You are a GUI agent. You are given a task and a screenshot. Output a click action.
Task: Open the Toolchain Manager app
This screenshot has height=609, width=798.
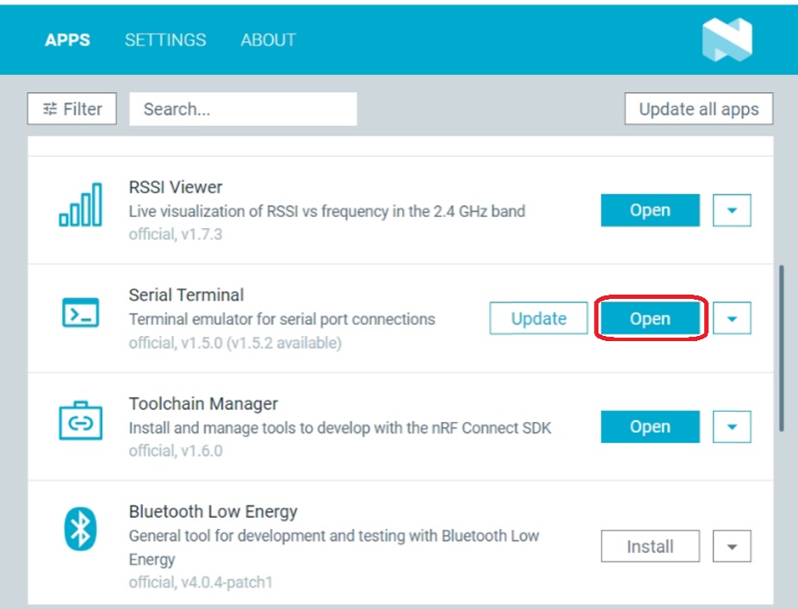[650, 426]
